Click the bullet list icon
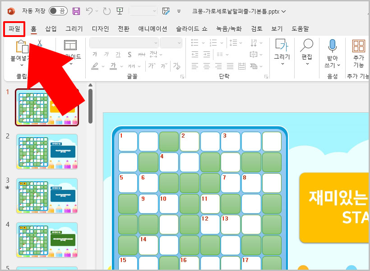Image resolution: width=370 pixels, height=271 pixels. (x=194, y=43)
